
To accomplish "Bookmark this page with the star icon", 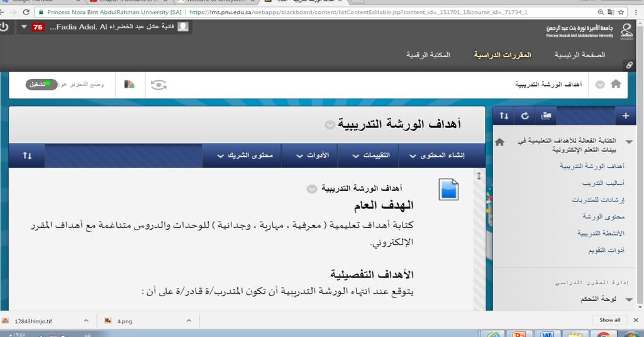I will (621, 13).
